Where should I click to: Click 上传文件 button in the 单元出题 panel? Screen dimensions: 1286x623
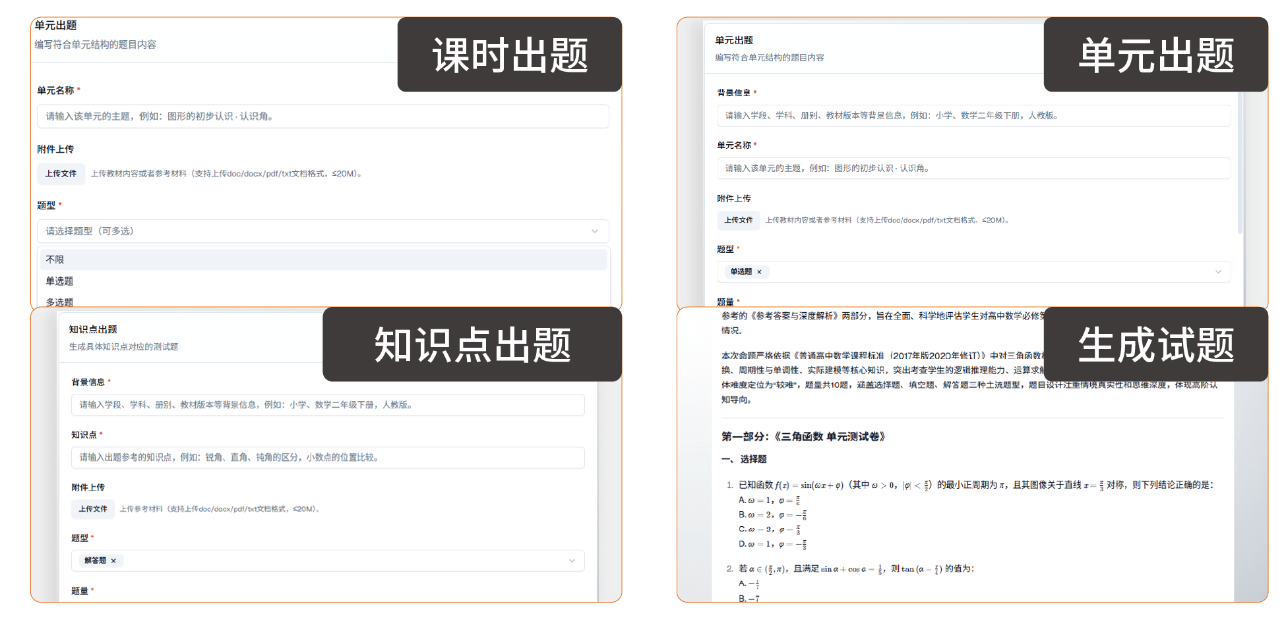[x=738, y=220]
